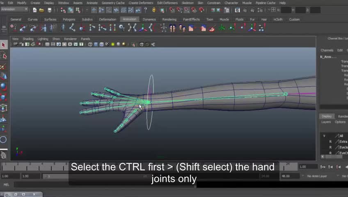Toggle viewport smooth shade all display

pos(96,44)
